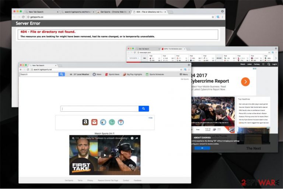
Task: Open the Feedback footer link
Action: pos(137,181)
